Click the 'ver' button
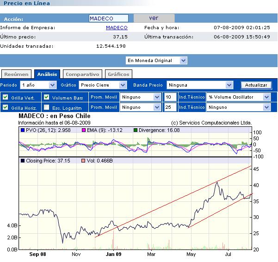The width and height of the screenshot is (278, 262). pyautogui.click(x=154, y=18)
